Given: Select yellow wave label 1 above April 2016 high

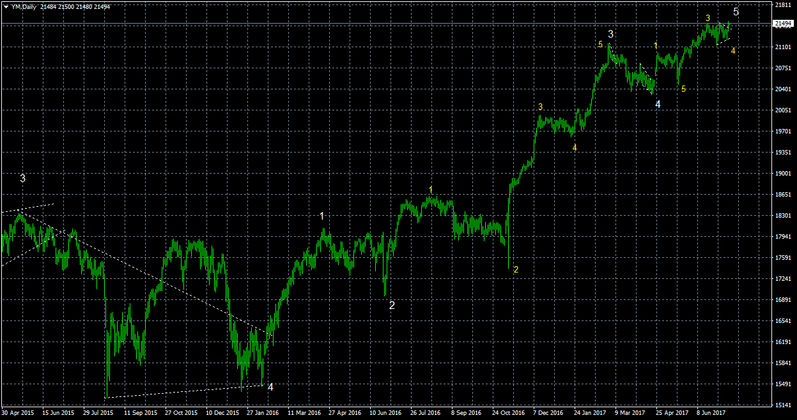Looking at the screenshot, I should pyautogui.click(x=322, y=216).
